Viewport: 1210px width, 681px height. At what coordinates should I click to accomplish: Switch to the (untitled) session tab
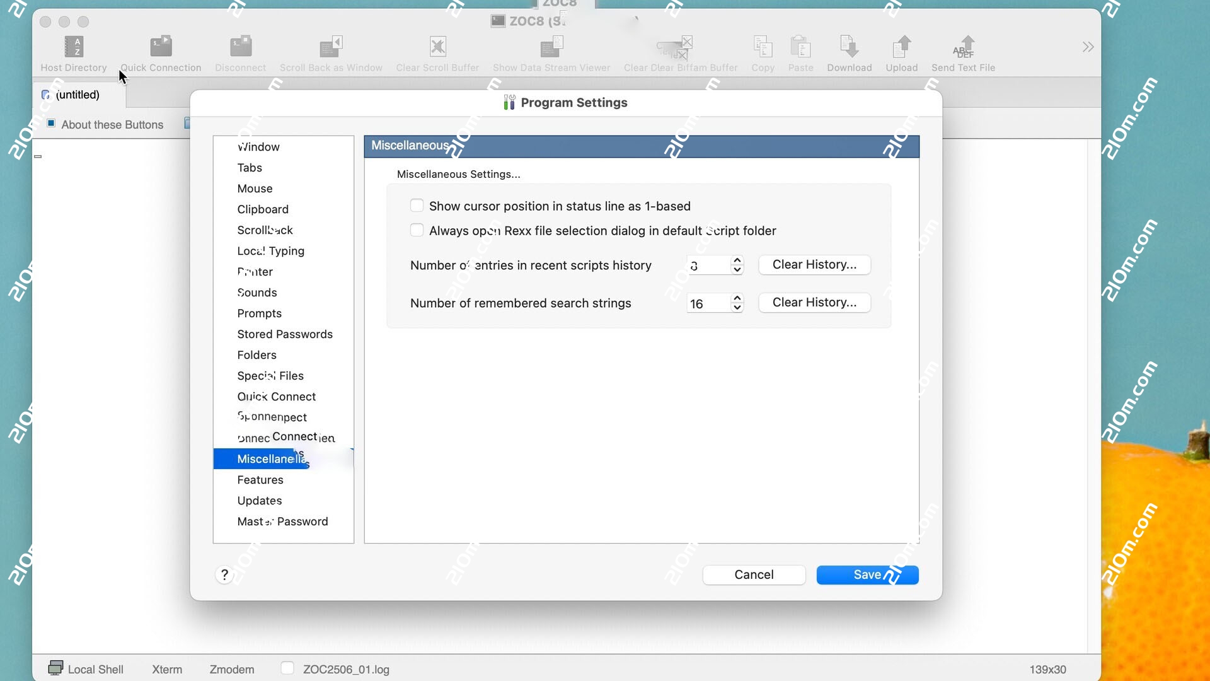coord(79,95)
